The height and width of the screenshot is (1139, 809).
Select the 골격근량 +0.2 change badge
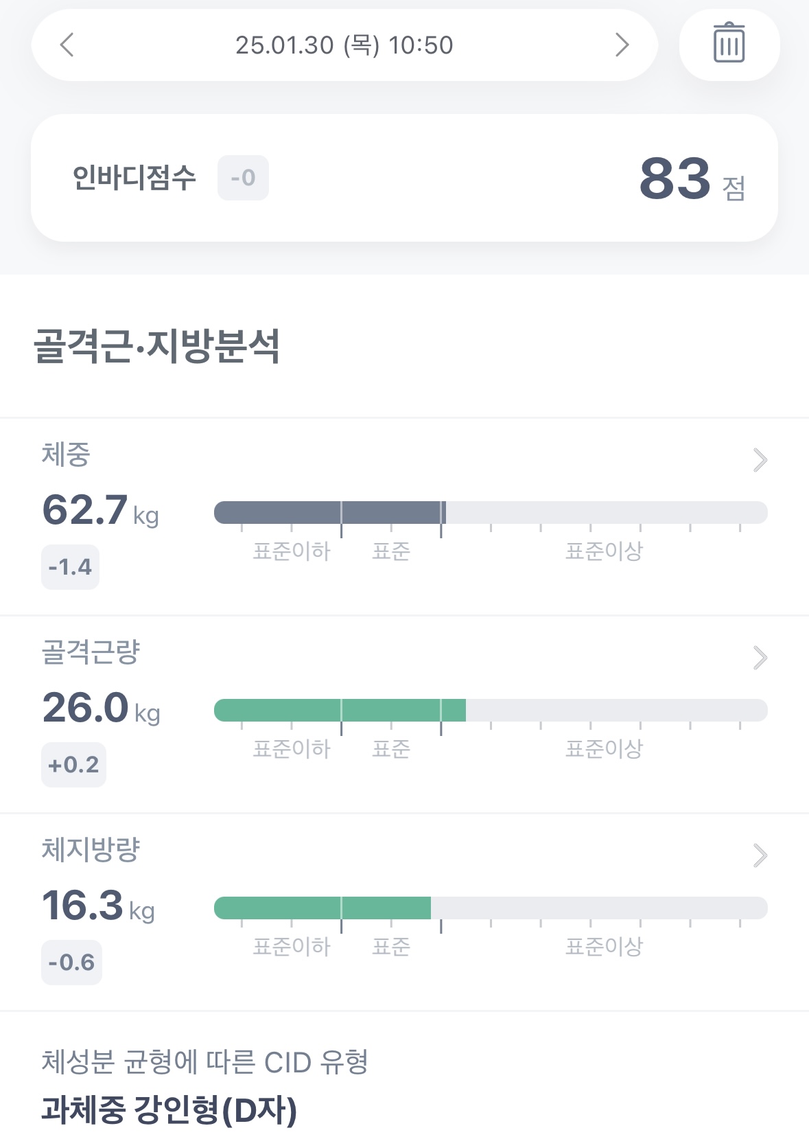[73, 765]
